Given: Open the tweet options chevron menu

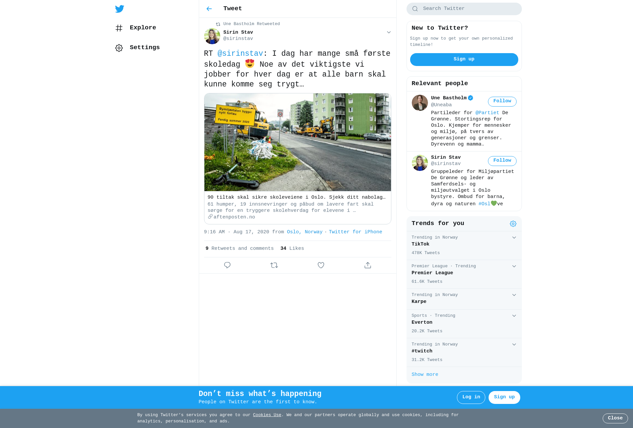Looking at the screenshot, I should point(389,32).
